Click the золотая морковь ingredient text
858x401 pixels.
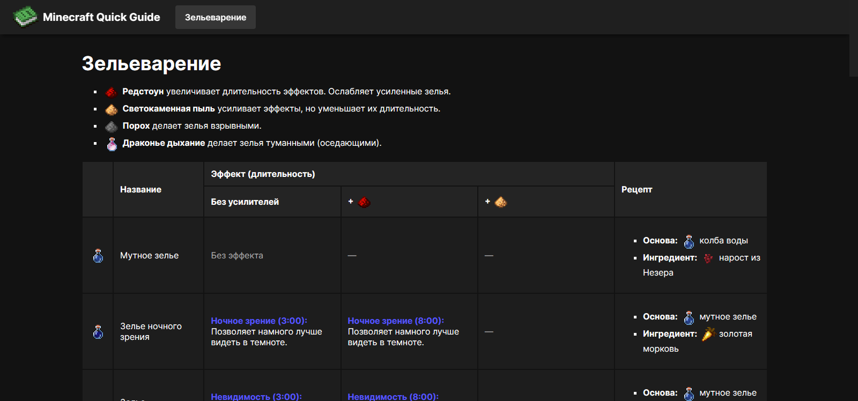point(697,341)
